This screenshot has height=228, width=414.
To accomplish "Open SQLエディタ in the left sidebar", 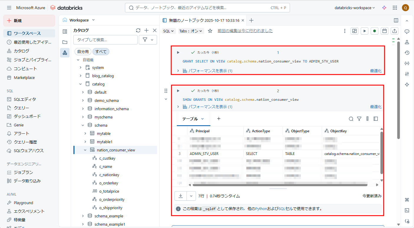I will point(25,99).
